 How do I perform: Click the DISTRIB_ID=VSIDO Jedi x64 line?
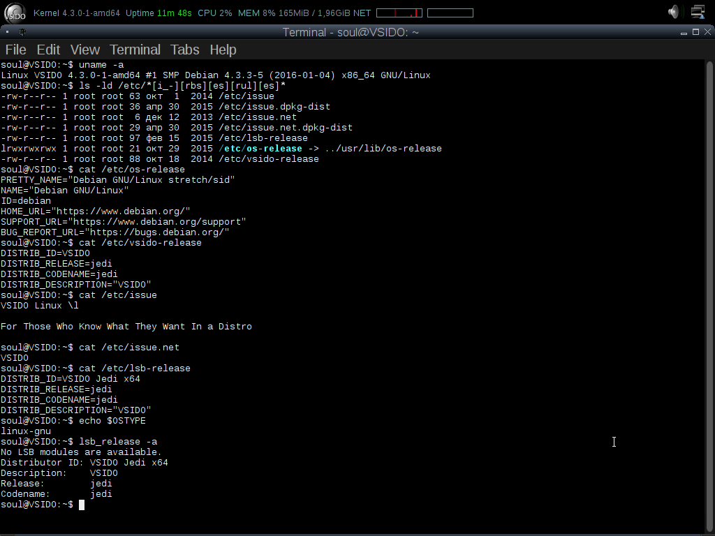pyautogui.click(x=71, y=379)
